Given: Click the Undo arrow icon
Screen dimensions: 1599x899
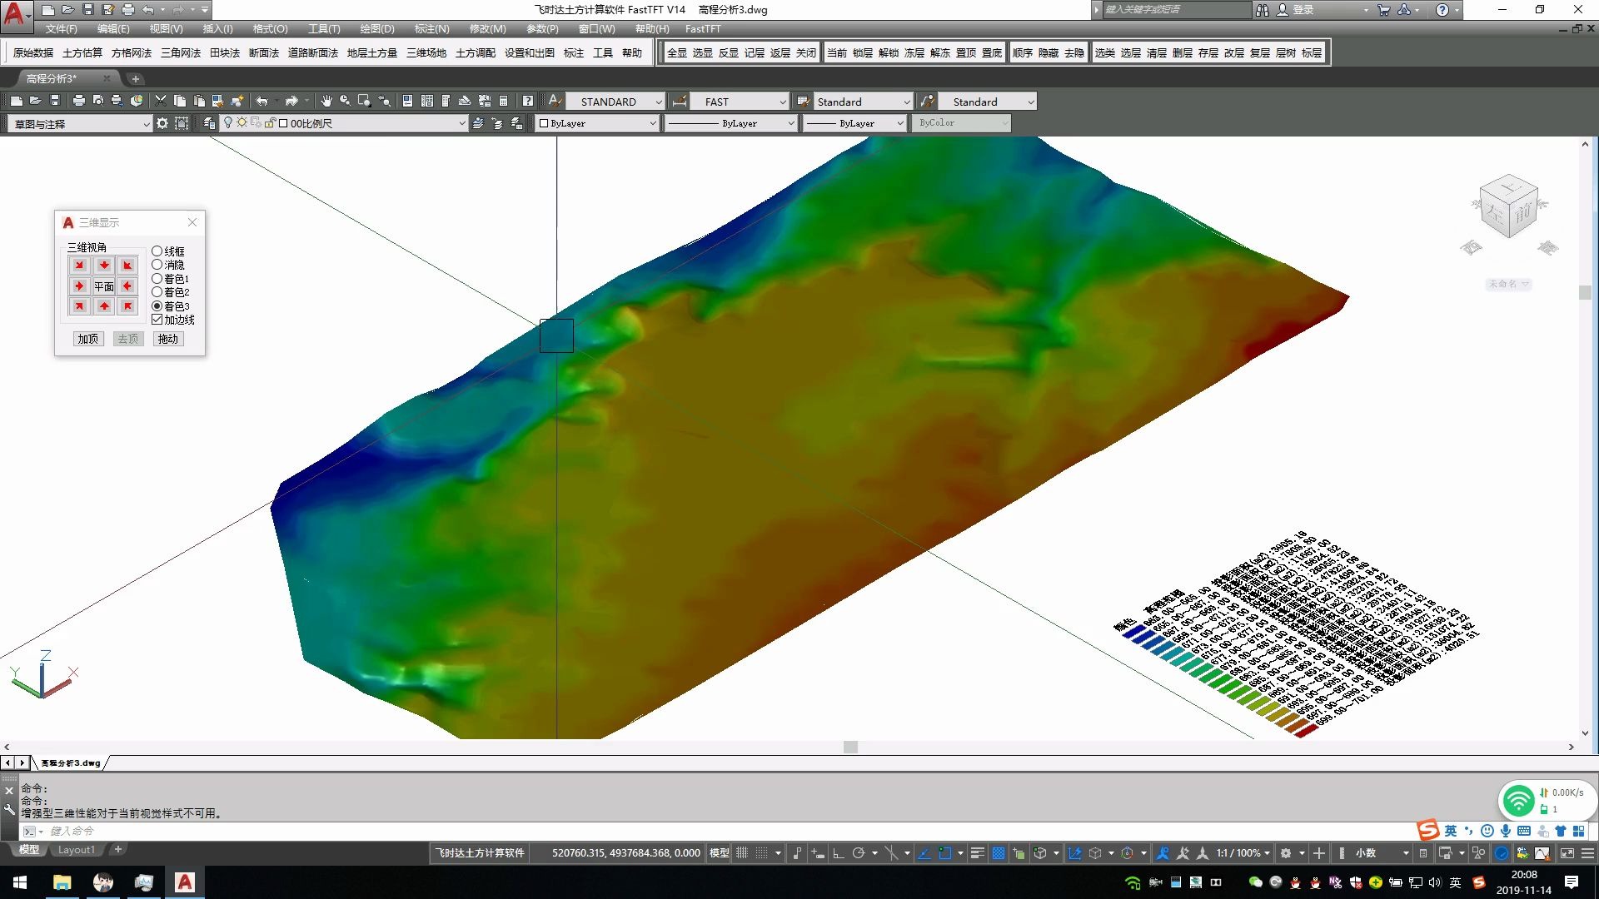Looking at the screenshot, I should coord(262,101).
